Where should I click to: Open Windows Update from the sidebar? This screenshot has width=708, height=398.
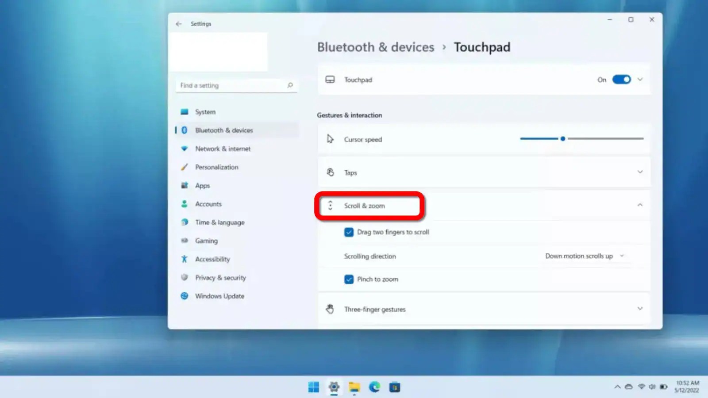(219, 296)
